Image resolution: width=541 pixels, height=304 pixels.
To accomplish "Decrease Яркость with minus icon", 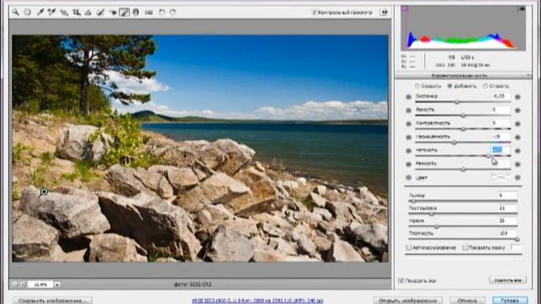I will click(x=408, y=111).
